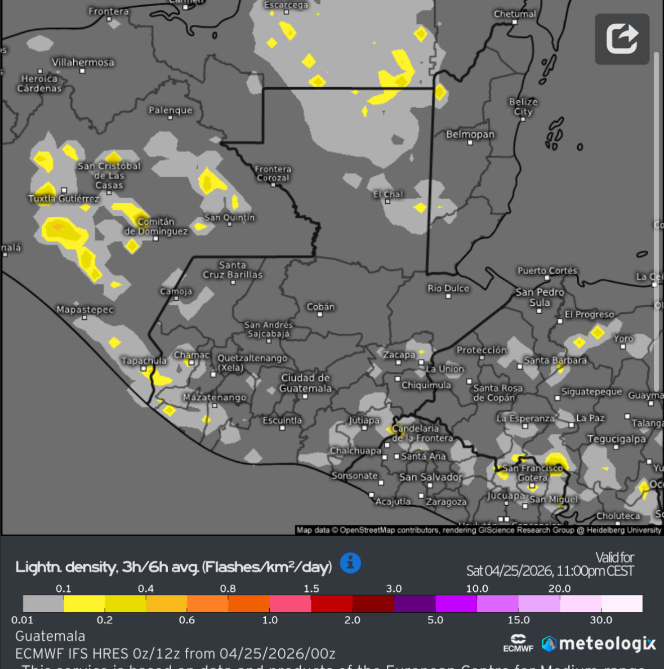This screenshot has width=664, height=669.
Task: Click the Guatemala region label
Action: pos(50,636)
